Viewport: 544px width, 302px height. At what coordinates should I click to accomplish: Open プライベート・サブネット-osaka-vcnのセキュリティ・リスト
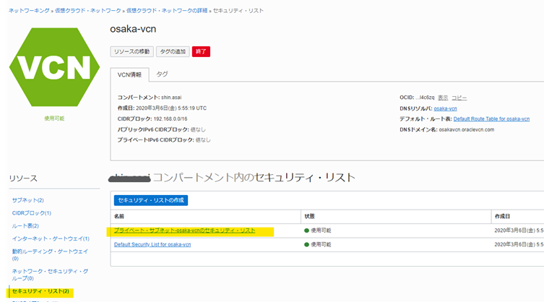pyautogui.click(x=184, y=230)
